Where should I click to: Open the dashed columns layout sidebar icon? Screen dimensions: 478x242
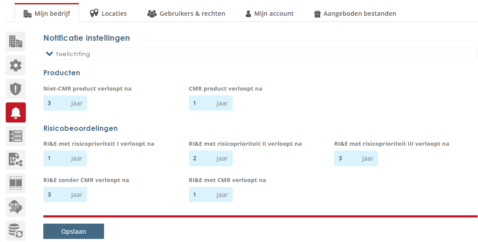pyautogui.click(x=16, y=183)
